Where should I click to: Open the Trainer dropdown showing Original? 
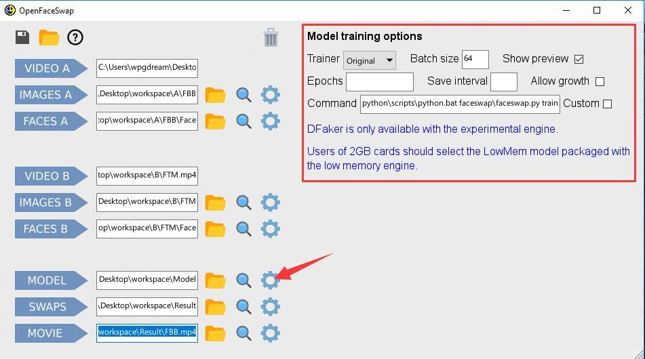pos(370,60)
